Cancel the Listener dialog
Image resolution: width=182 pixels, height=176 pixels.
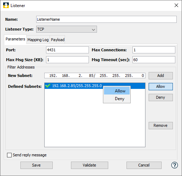(x=144, y=165)
